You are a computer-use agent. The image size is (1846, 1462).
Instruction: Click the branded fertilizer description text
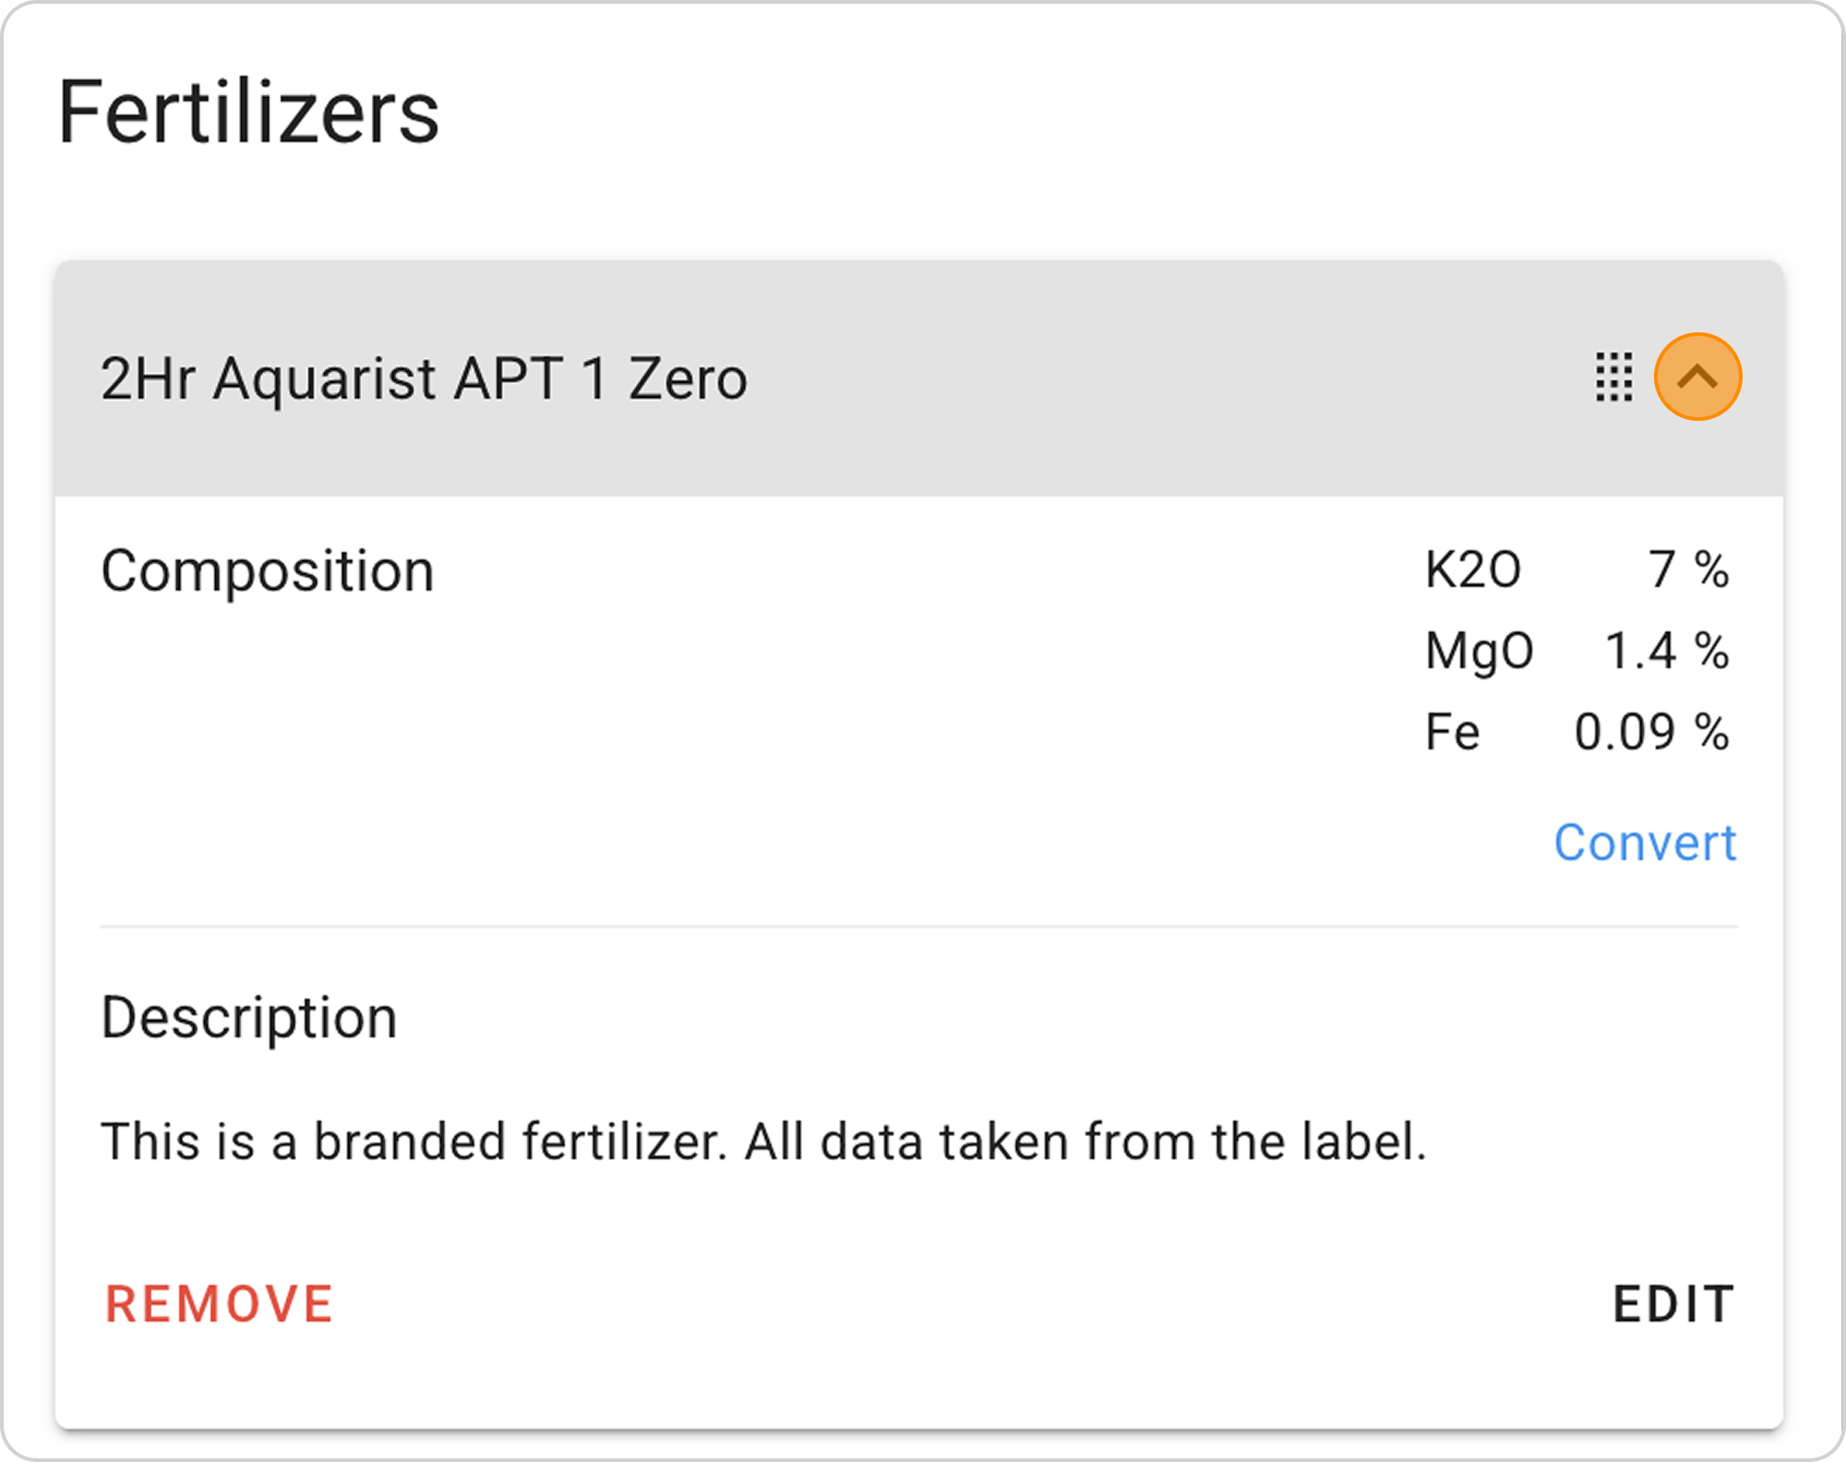[x=763, y=1142]
